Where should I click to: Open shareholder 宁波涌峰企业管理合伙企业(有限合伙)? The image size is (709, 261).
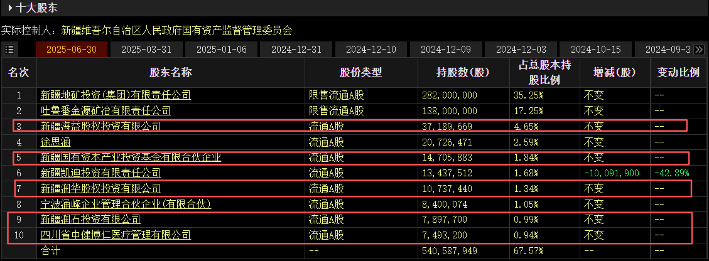[126, 204]
